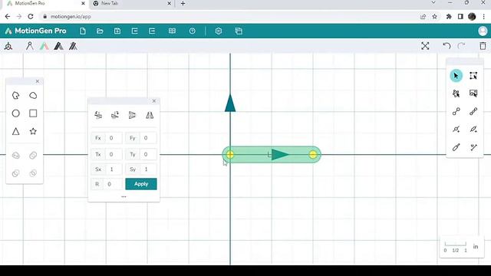Select the two-joint link drawing tool
Viewport: 491px width, 276px height.
coord(456,111)
